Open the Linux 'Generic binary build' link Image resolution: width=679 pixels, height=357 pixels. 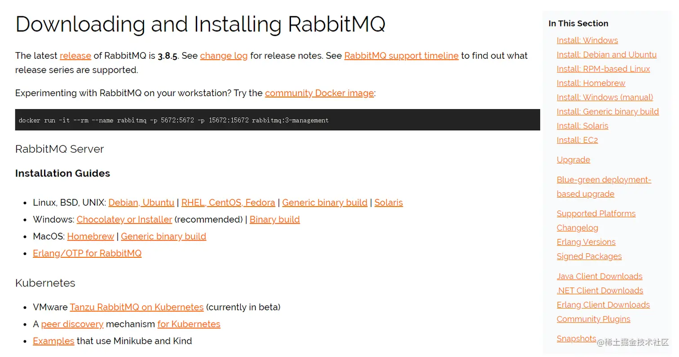325,203
